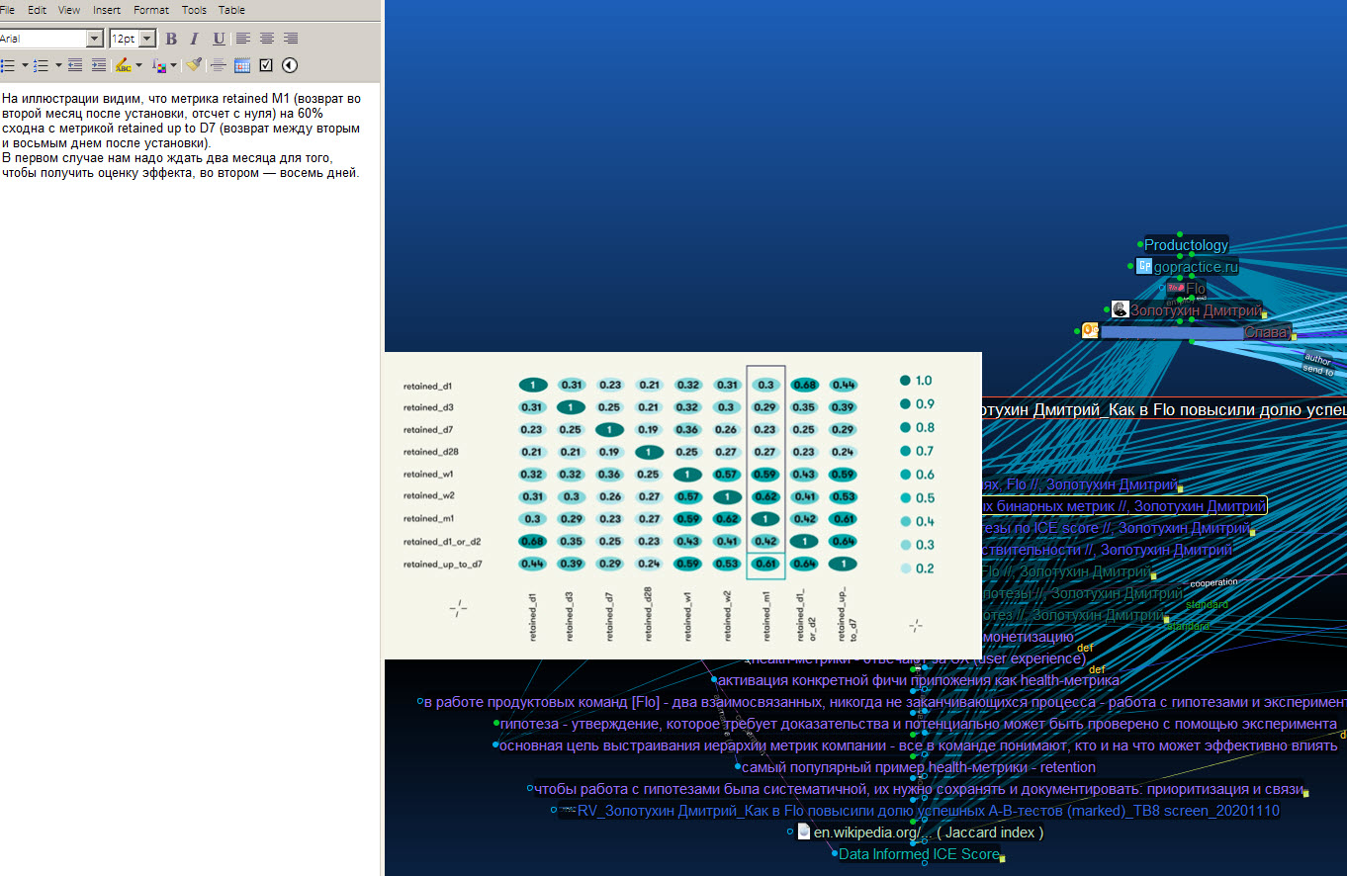Toggle the bulleted list button
This screenshot has height=876, width=1347.
click(x=7, y=65)
